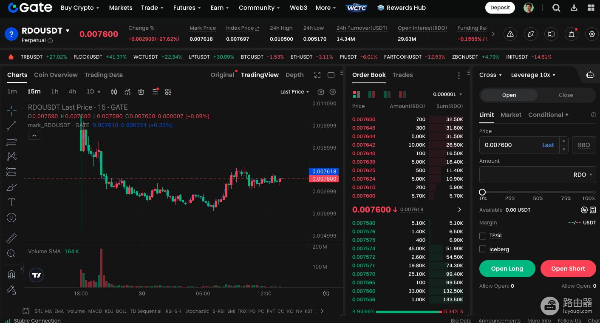Switch to Trades tab

pyautogui.click(x=402, y=75)
